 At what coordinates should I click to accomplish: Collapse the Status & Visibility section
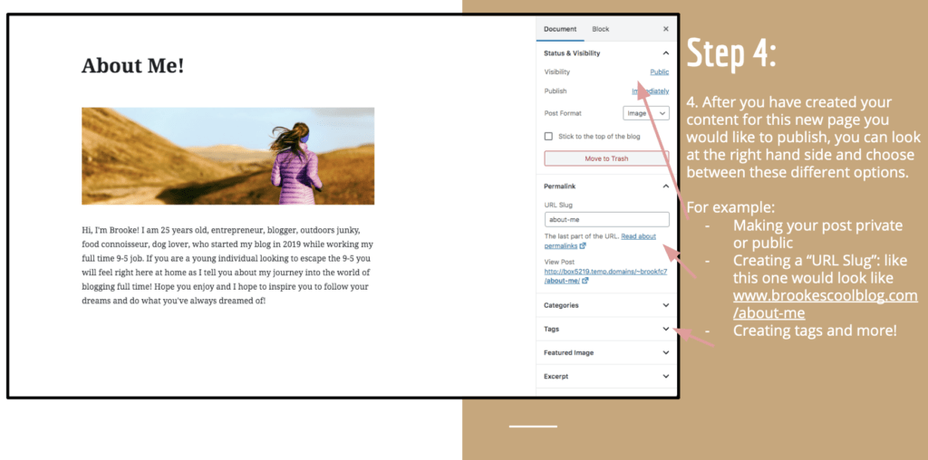(665, 53)
